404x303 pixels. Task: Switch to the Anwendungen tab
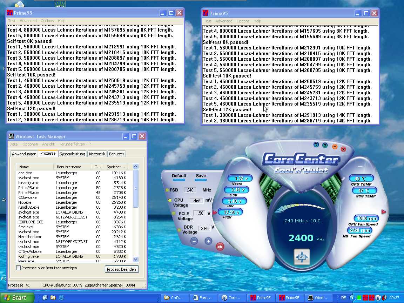(x=24, y=154)
